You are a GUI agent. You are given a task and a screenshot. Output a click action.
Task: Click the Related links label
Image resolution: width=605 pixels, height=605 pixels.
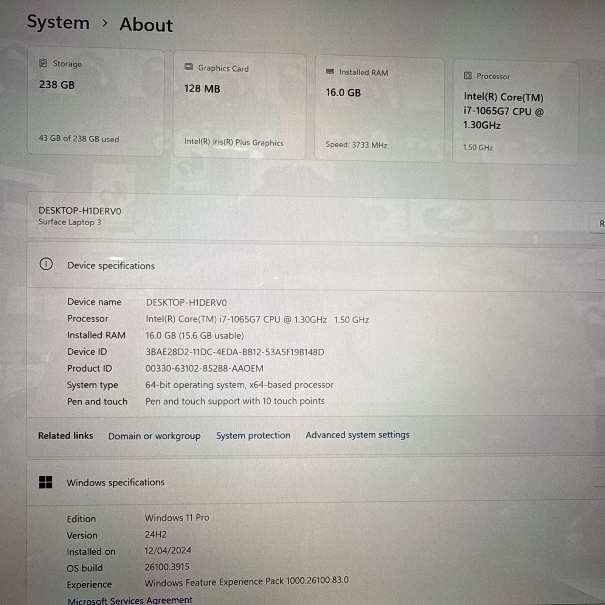[65, 436]
